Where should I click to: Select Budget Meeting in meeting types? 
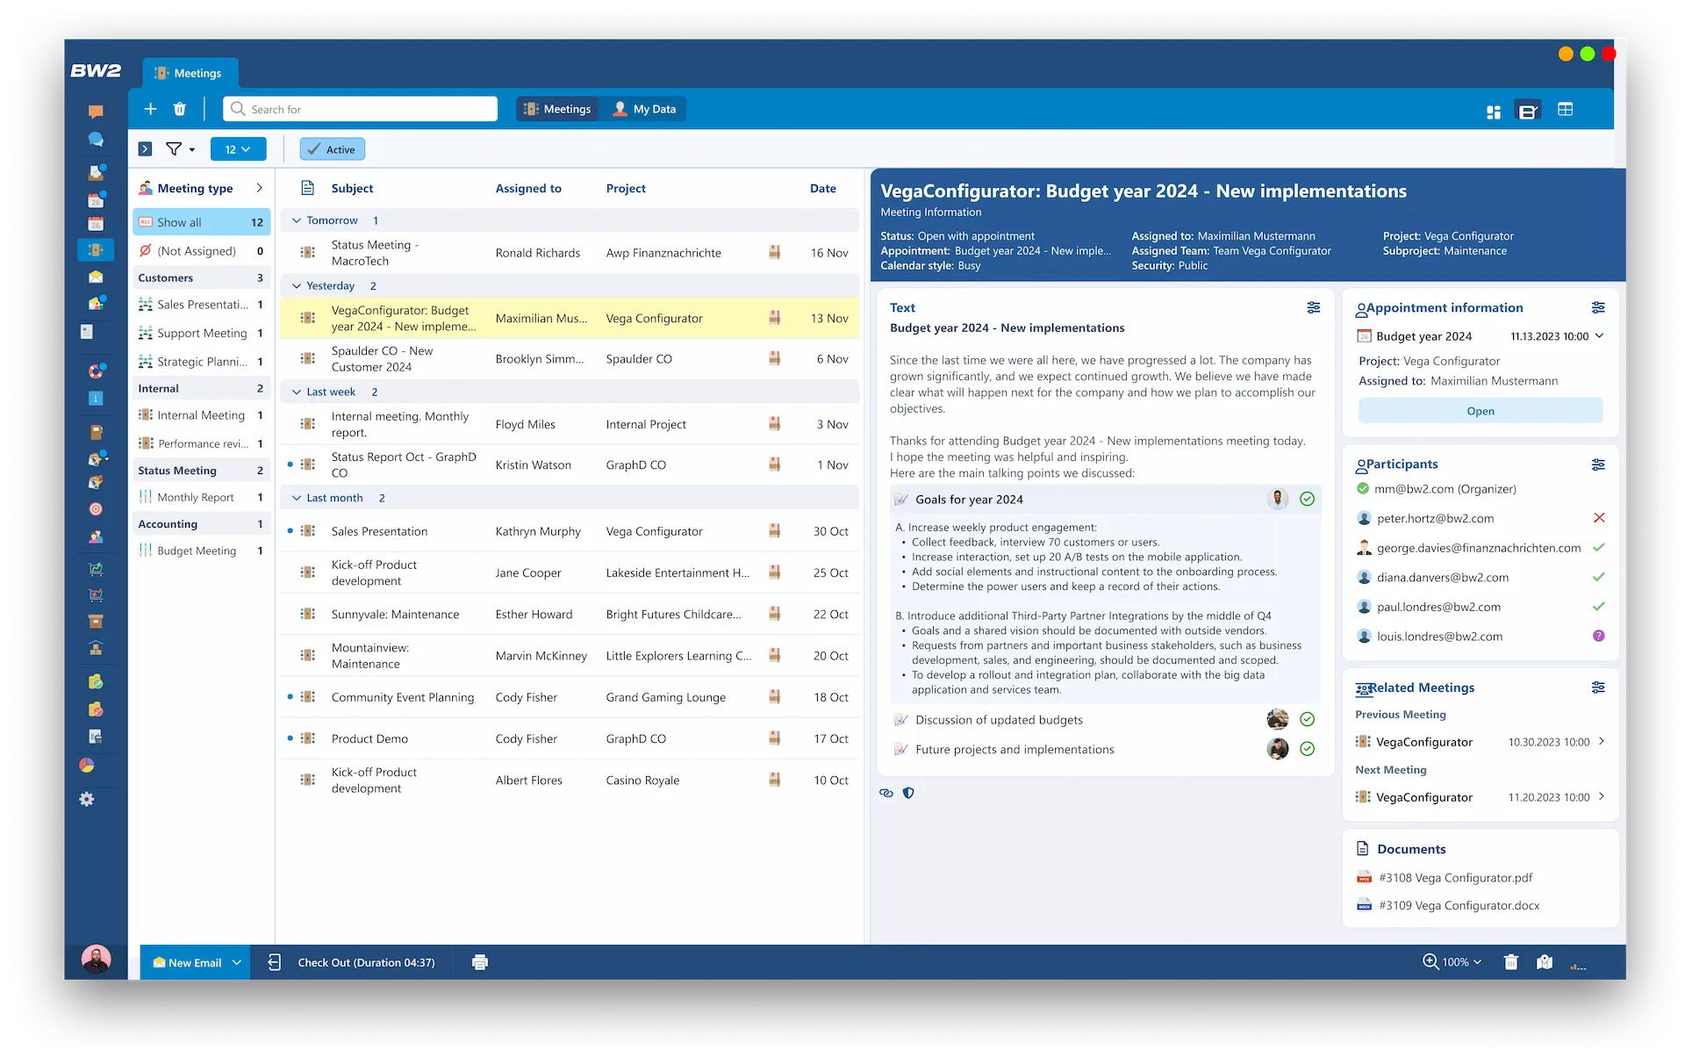pos(197,551)
